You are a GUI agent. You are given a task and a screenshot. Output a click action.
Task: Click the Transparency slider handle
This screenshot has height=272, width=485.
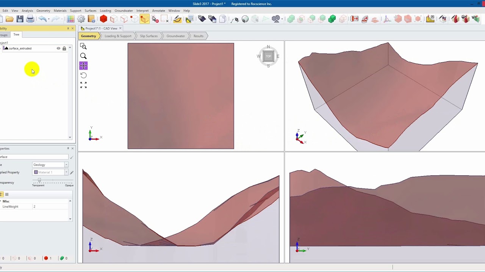39,181
